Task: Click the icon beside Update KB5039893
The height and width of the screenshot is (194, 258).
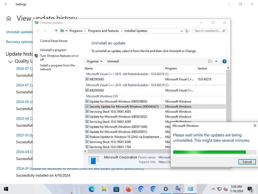Action: [87, 102]
